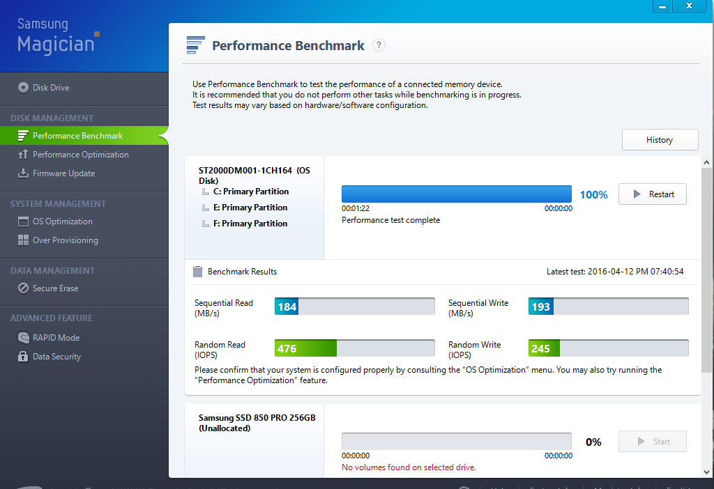Click the Benchmark Results clipboard icon
This screenshot has width=714, height=489.
[x=197, y=272]
